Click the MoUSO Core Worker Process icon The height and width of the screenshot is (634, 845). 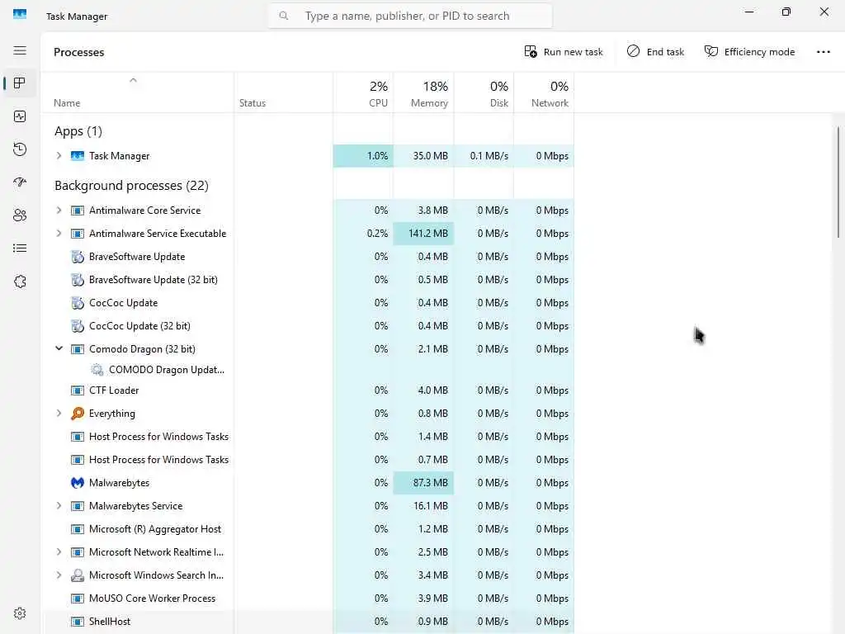[78, 599]
